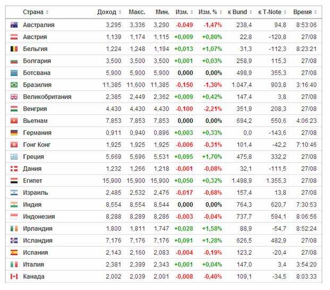This screenshot has height=290, width=330.
Task: Click the Israel flag icon
Action: point(14,193)
